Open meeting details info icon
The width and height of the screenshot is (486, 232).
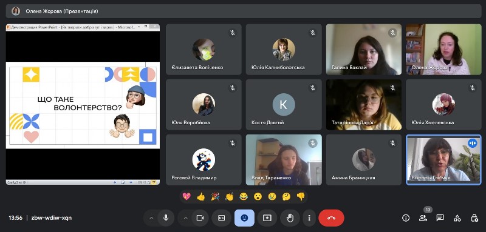406,218
